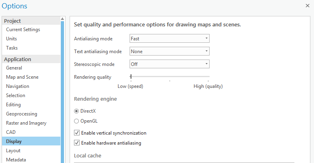Close the Options dialog
The image size is (314, 163).
click(307, 6)
